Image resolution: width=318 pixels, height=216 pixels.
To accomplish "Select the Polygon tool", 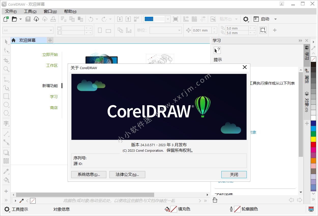I will pos(6,113).
